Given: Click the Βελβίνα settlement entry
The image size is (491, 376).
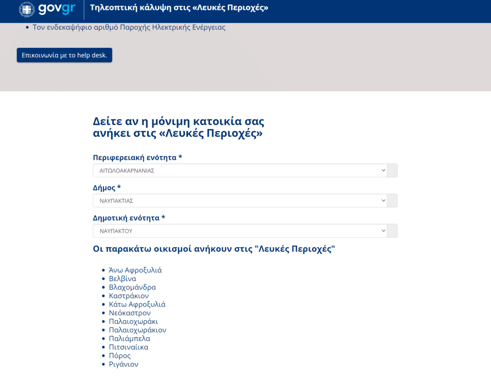Looking at the screenshot, I should tap(122, 279).
